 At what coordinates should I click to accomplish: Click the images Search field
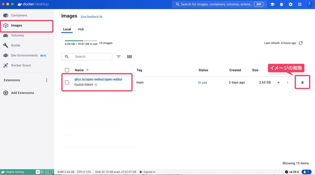(91, 57)
